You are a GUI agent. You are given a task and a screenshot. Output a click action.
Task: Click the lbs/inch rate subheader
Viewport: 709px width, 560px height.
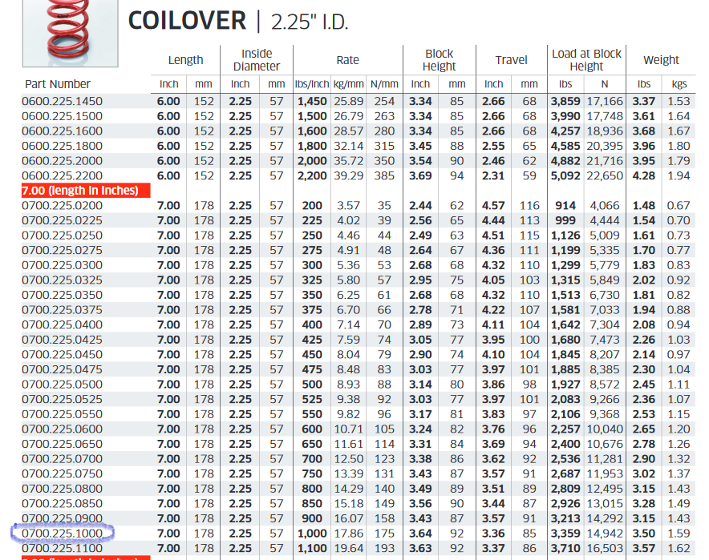[x=312, y=84]
